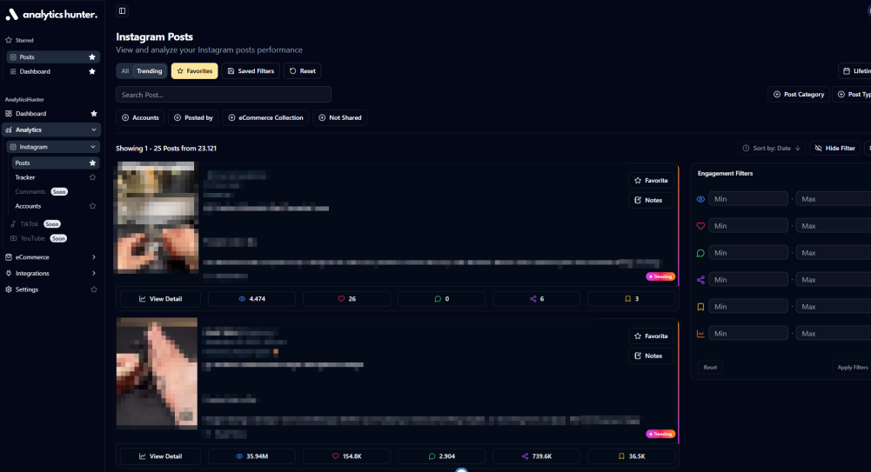Viewport: 871px width, 472px height.
Task: Toggle star on Instagram Posts sidebar item
Action: 92,163
